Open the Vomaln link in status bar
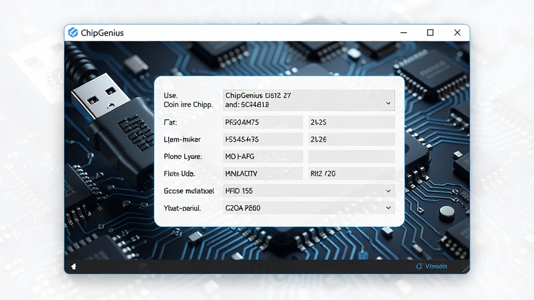 point(436,266)
